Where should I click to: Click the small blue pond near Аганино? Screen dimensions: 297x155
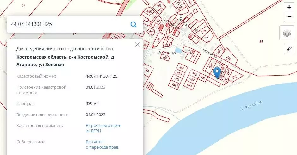coord(178,50)
